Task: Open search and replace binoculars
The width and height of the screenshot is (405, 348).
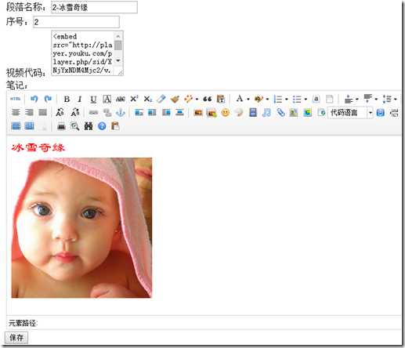Action: (x=89, y=126)
